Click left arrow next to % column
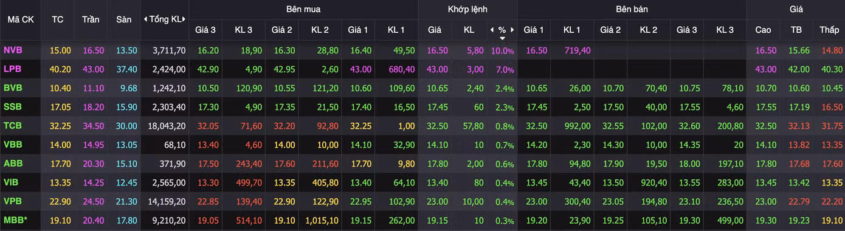 pos(492,29)
